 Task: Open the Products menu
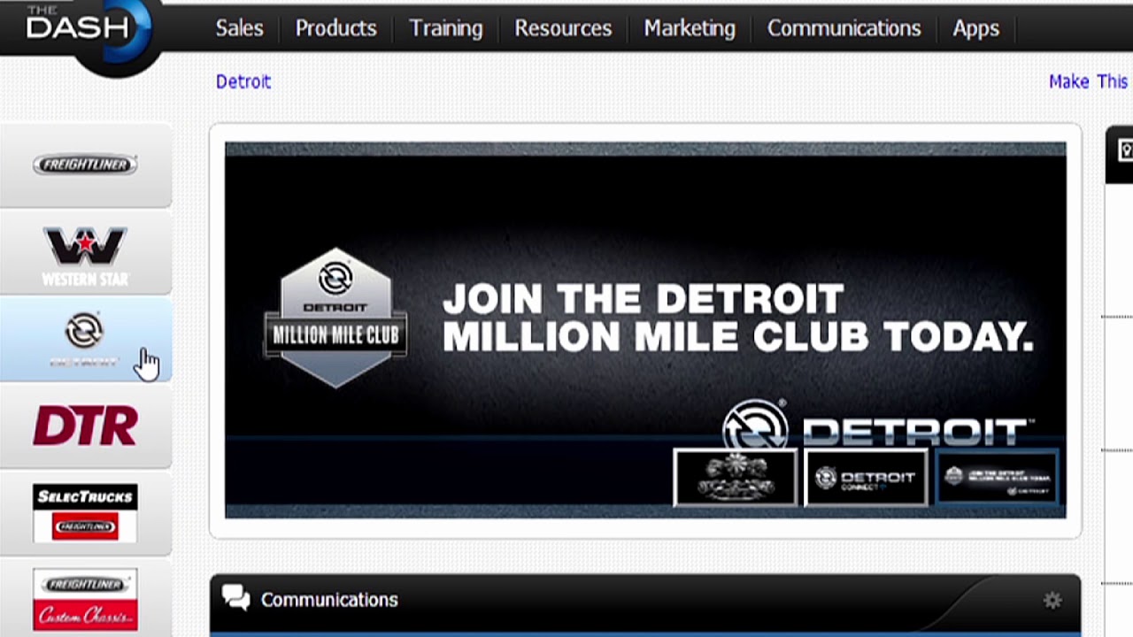(336, 28)
